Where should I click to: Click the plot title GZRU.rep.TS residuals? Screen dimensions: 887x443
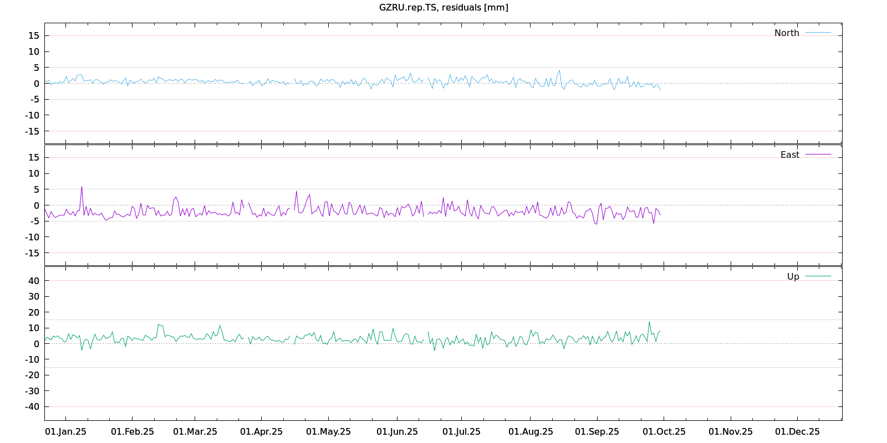(443, 7)
